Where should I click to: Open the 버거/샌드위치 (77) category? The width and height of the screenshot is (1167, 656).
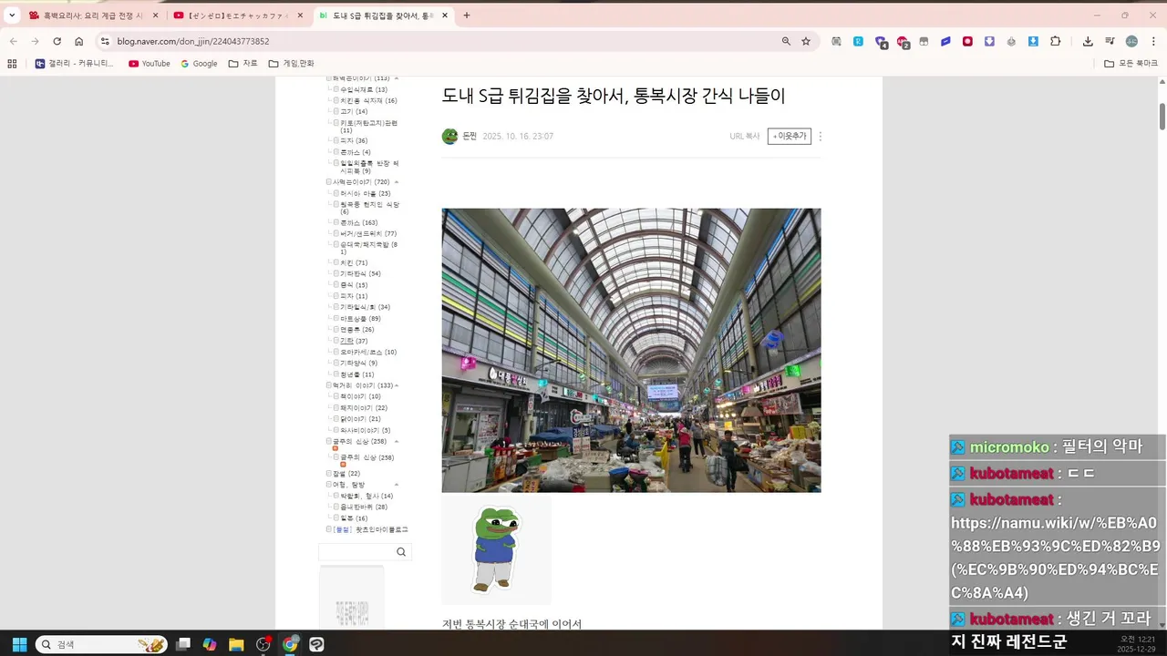[x=367, y=233]
